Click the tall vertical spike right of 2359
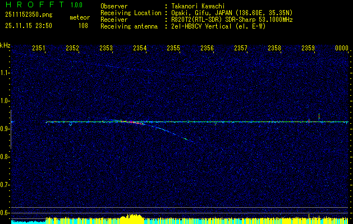Screen dimensions: 353x224 (319, 116)
